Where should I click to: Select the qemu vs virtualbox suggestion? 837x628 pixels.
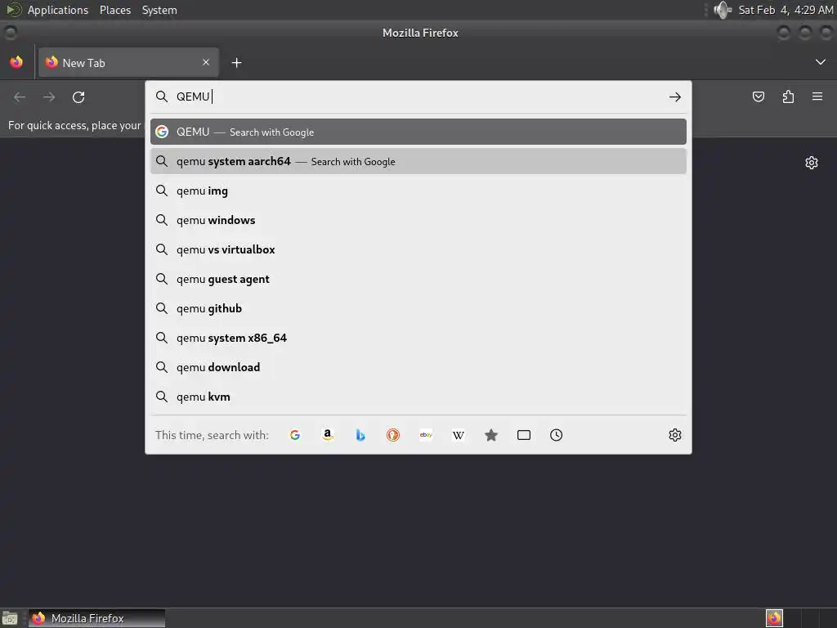tap(418, 249)
